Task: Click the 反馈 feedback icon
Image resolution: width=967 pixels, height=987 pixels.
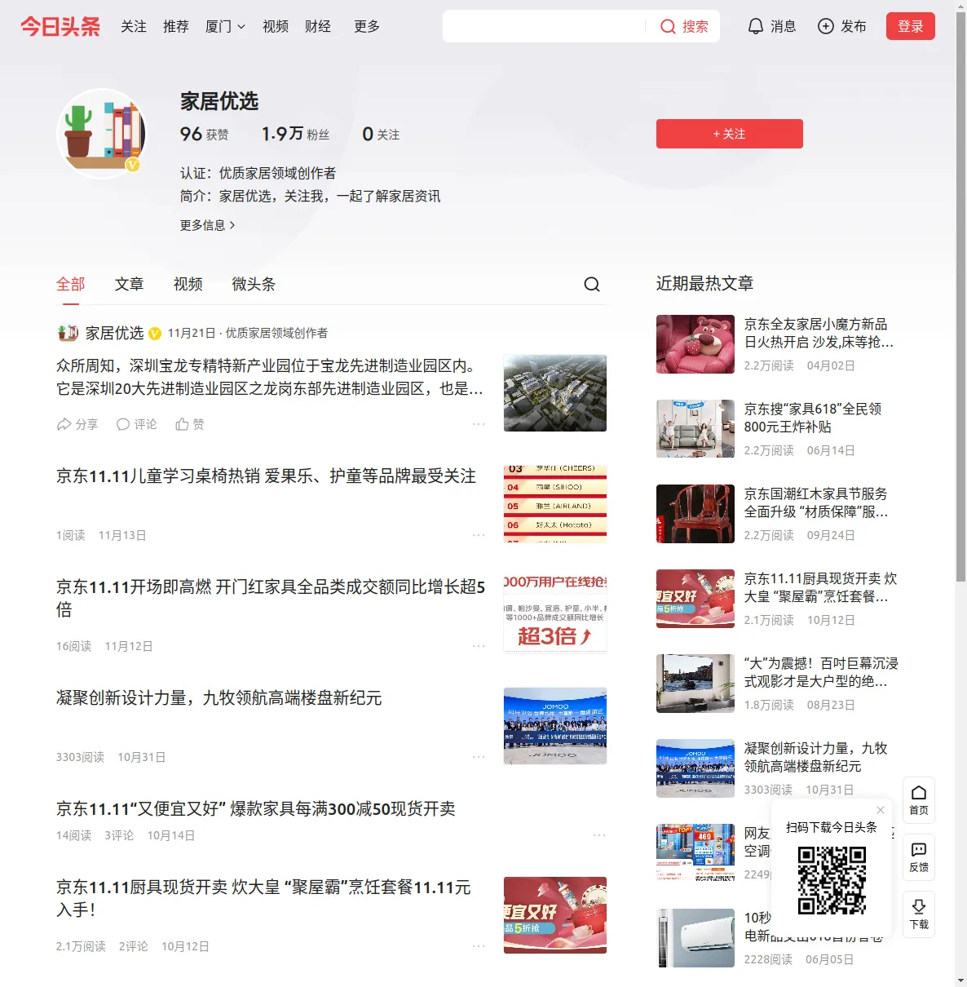Action: pos(919,849)
